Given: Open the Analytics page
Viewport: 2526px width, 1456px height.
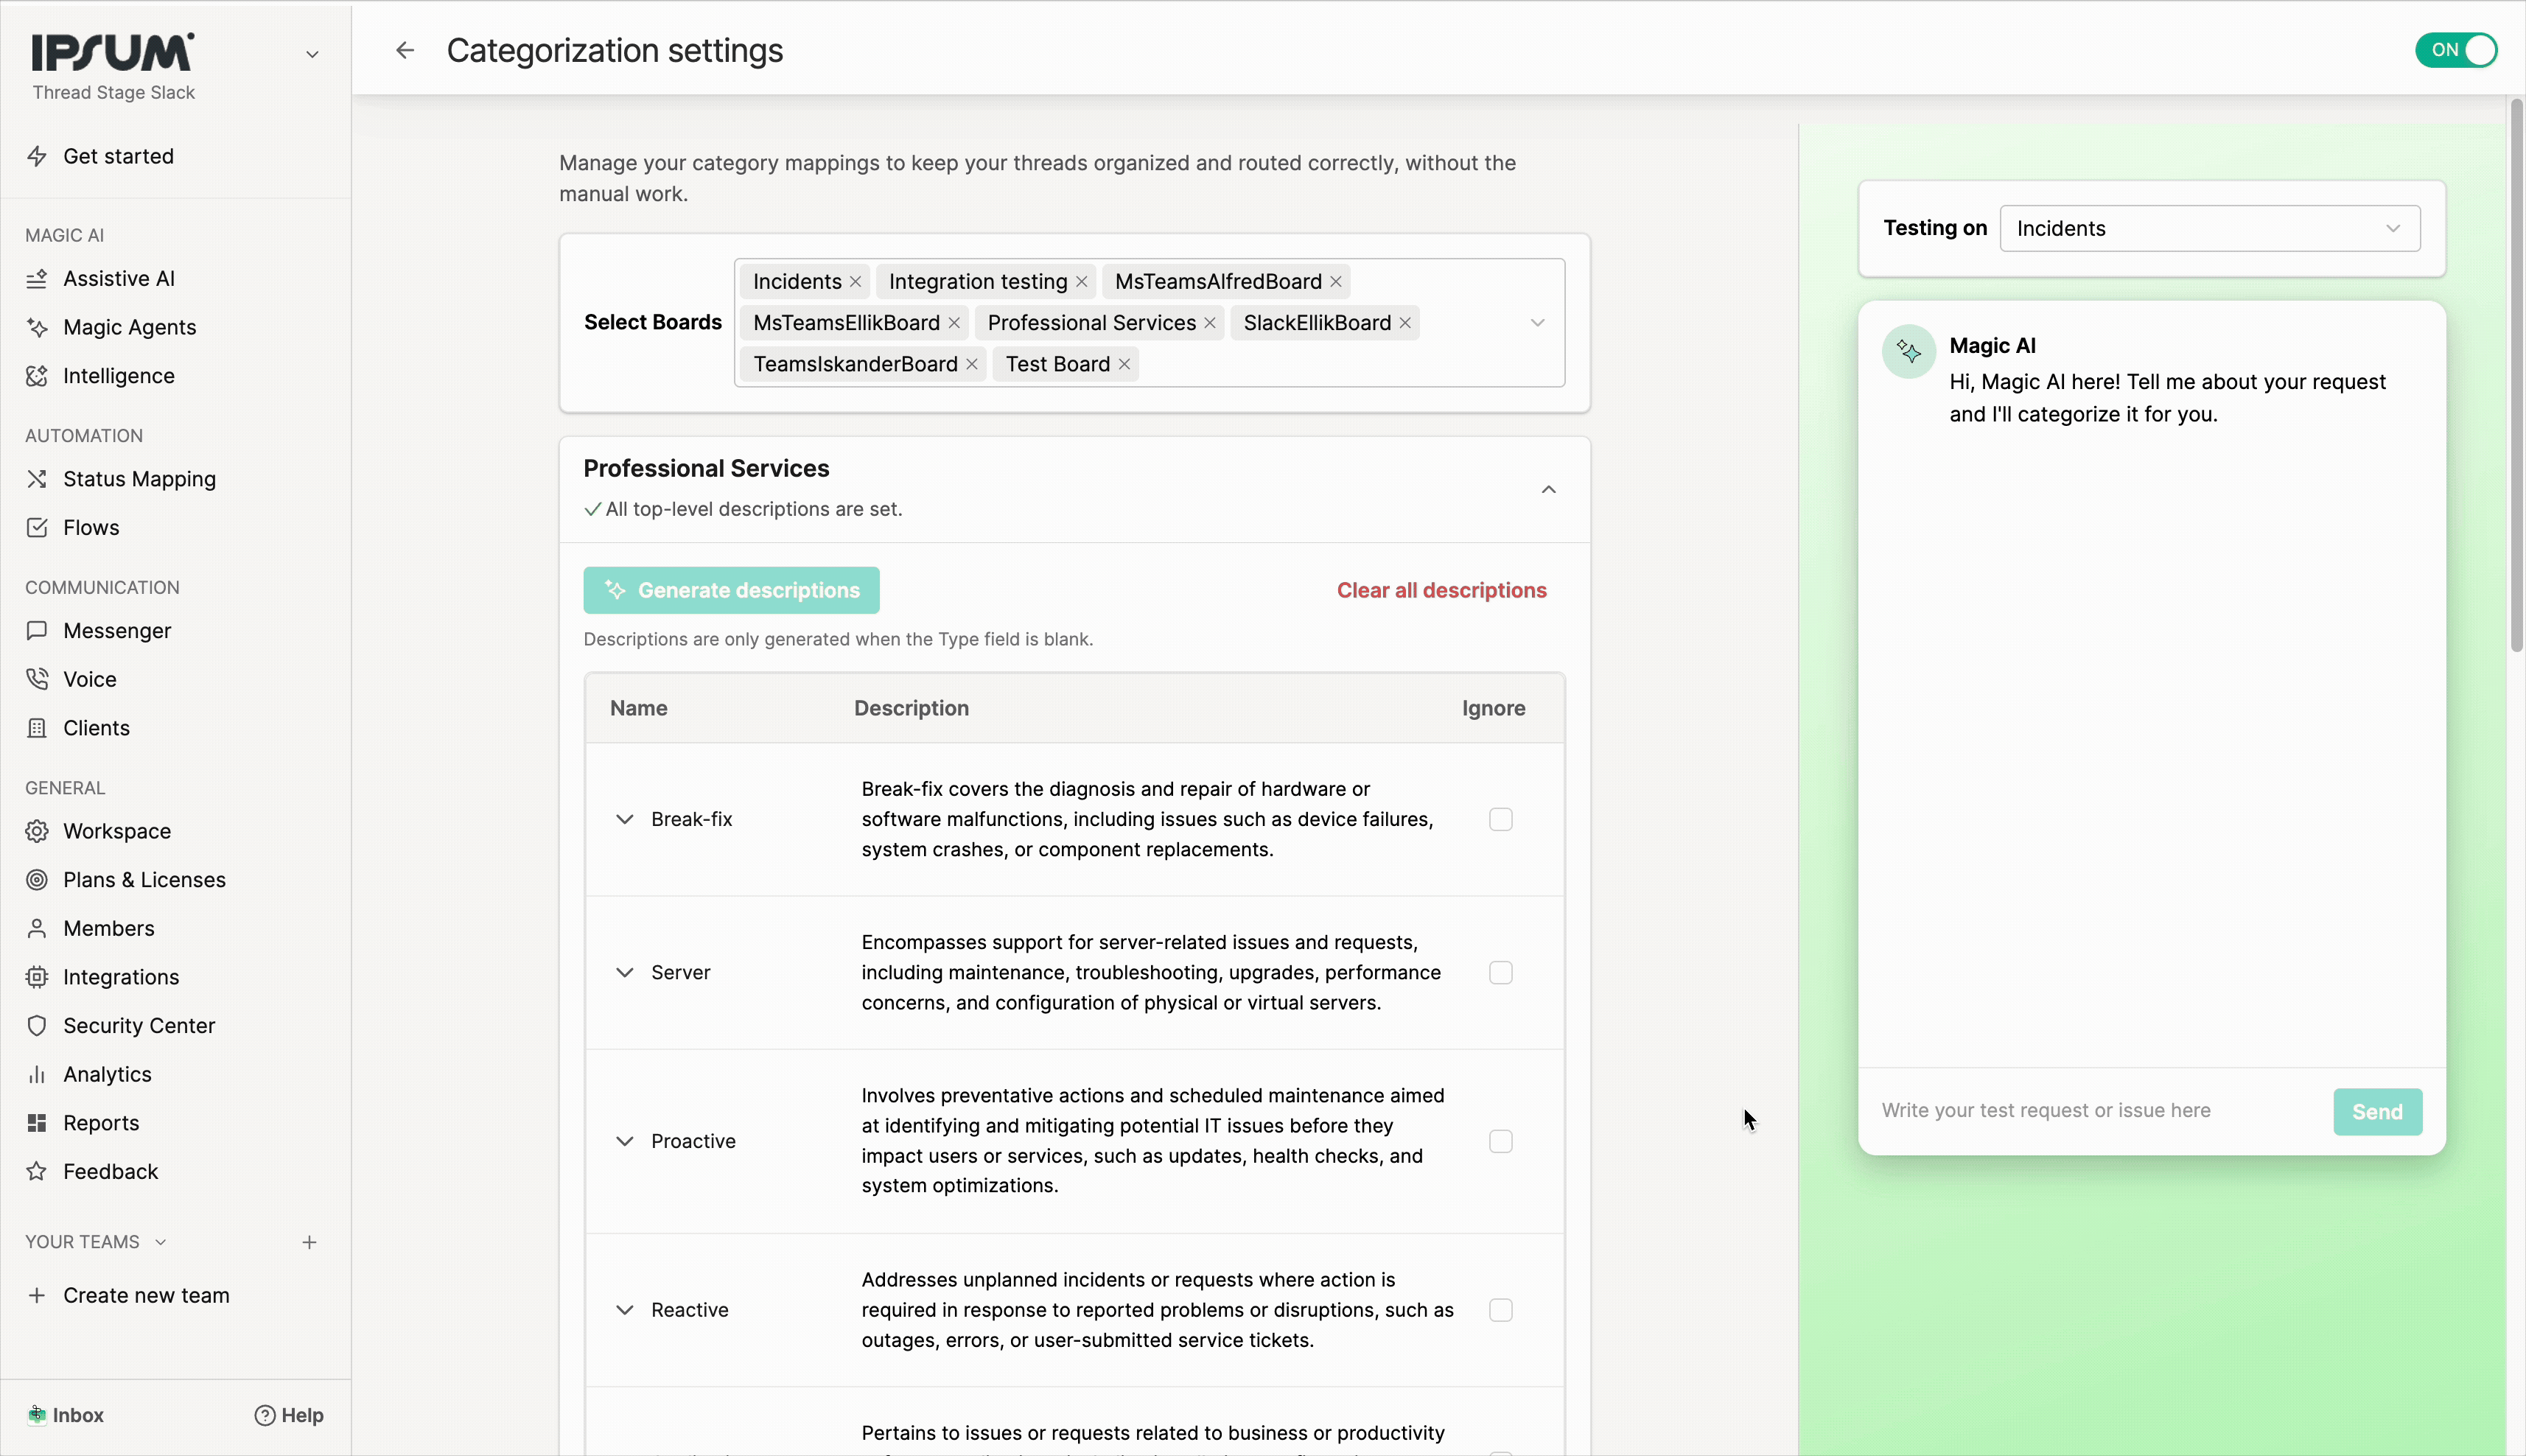Looking at the screenshot, I should point(108,1074).
